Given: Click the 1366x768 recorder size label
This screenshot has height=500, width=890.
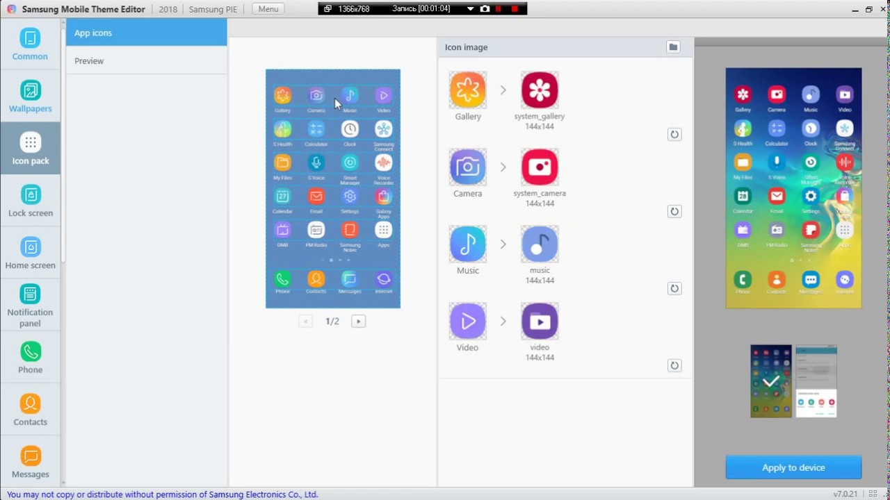Looking at the screenshot, I should point(353,9).
